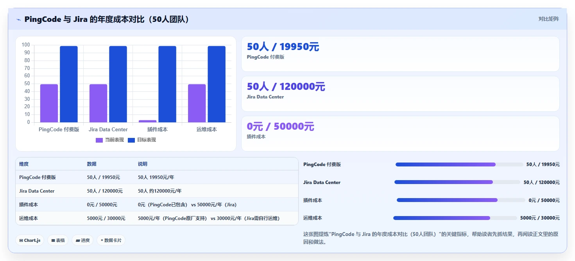The width and height of the screenshot is (575, 261).
Task: Toggle the 目标表现 legend item
Action: (x=142, y=140)
